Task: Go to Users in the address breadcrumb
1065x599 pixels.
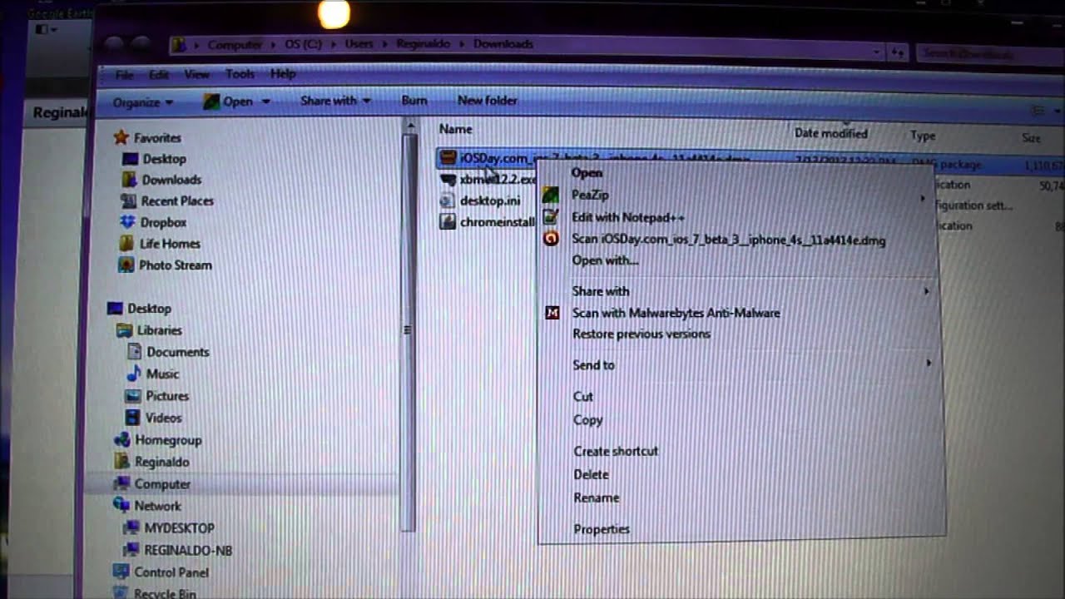Action: (x=359, y=44)
